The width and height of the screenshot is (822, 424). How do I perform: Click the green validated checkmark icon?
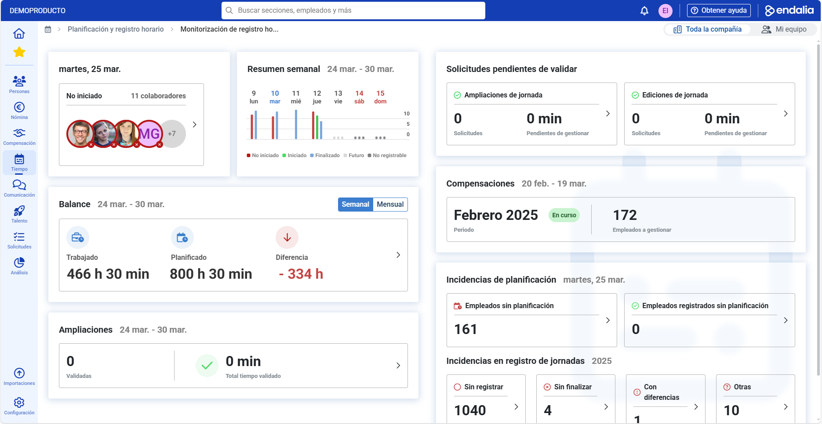tap(207, 365)
